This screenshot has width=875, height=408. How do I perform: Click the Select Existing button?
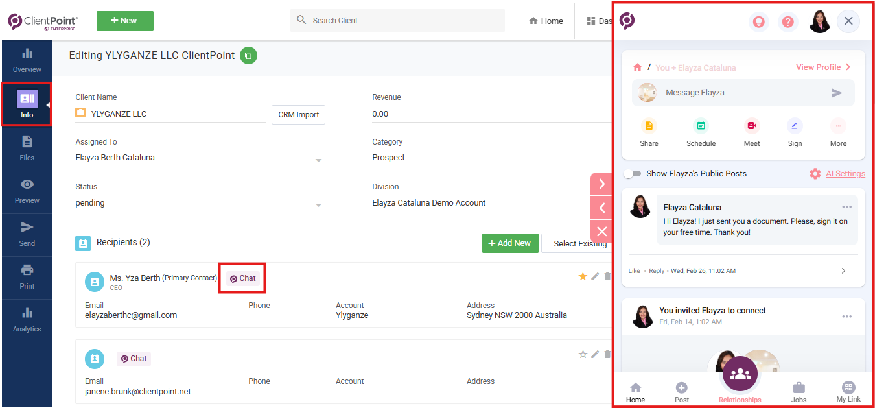[x=576, y=243]
